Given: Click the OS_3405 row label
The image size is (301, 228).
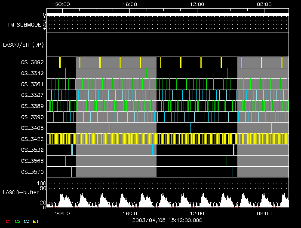Looking at the screenshot, I should tap(32, 128).
